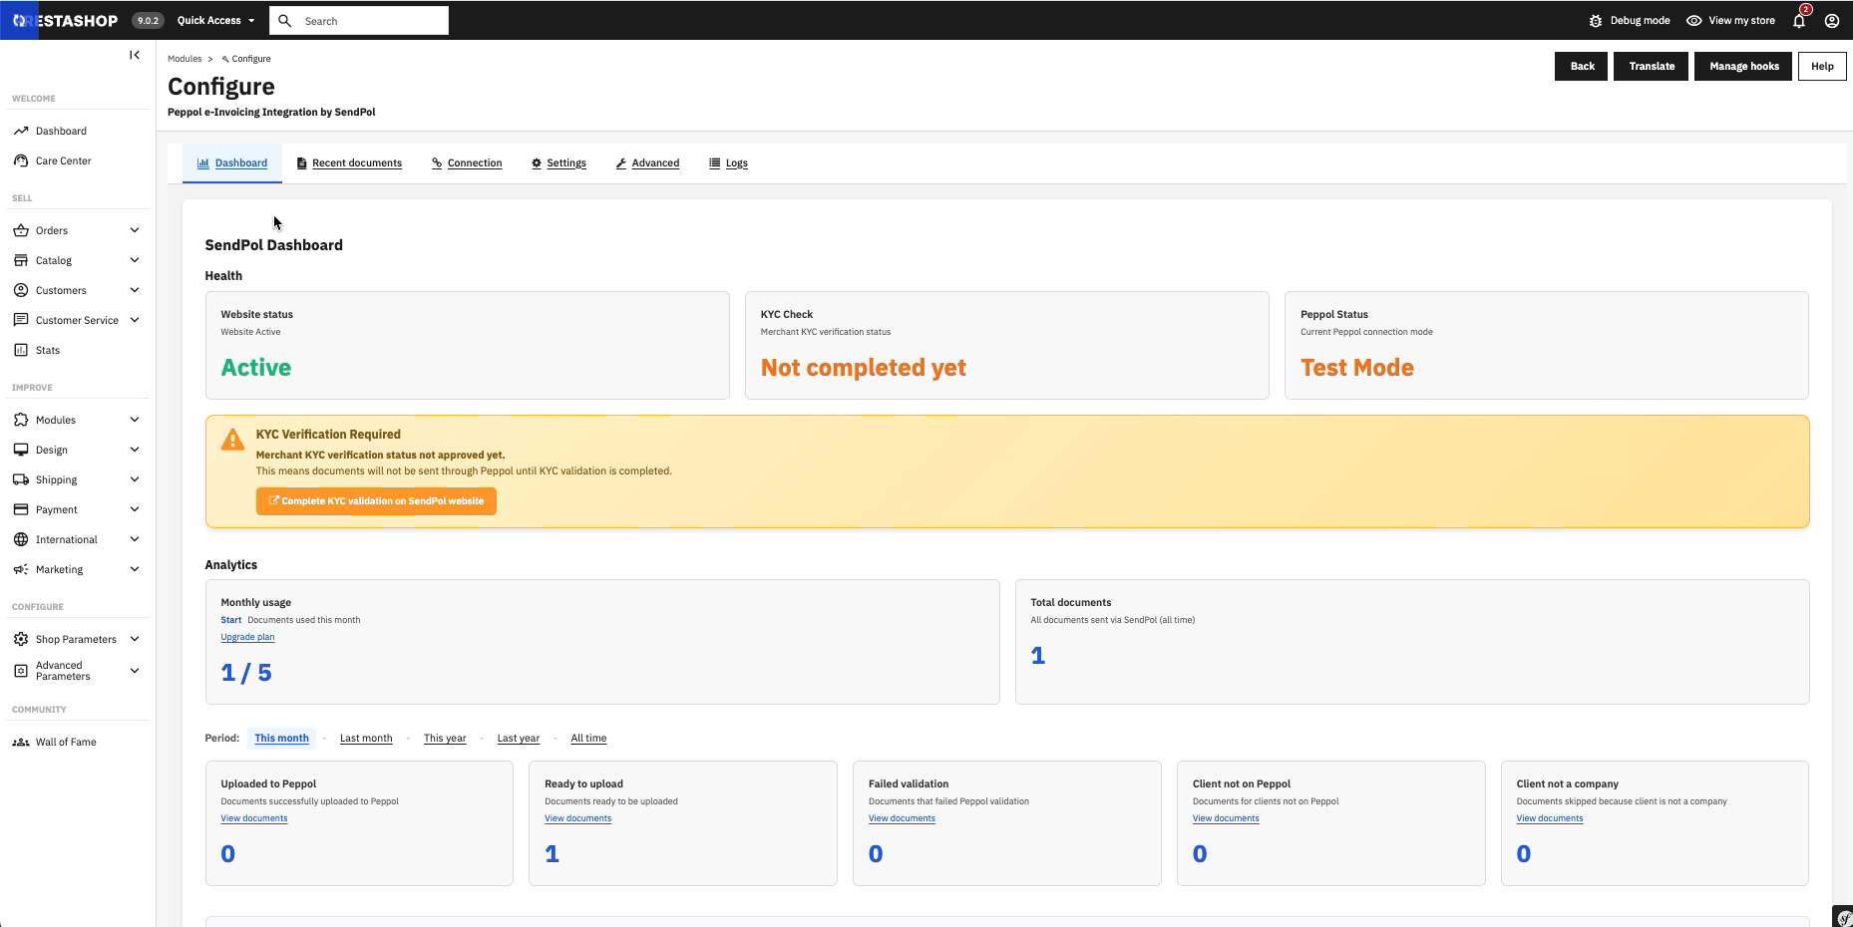The width and height of the screenshot is (1853, 927).
Task: Click the Upgrade plan link
Action: pos(247,637)
